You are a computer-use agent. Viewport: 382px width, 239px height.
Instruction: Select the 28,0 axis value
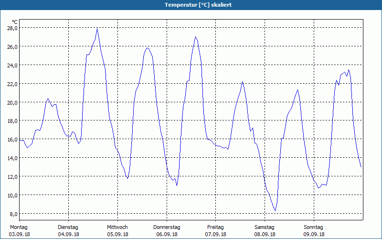(12, 28)
